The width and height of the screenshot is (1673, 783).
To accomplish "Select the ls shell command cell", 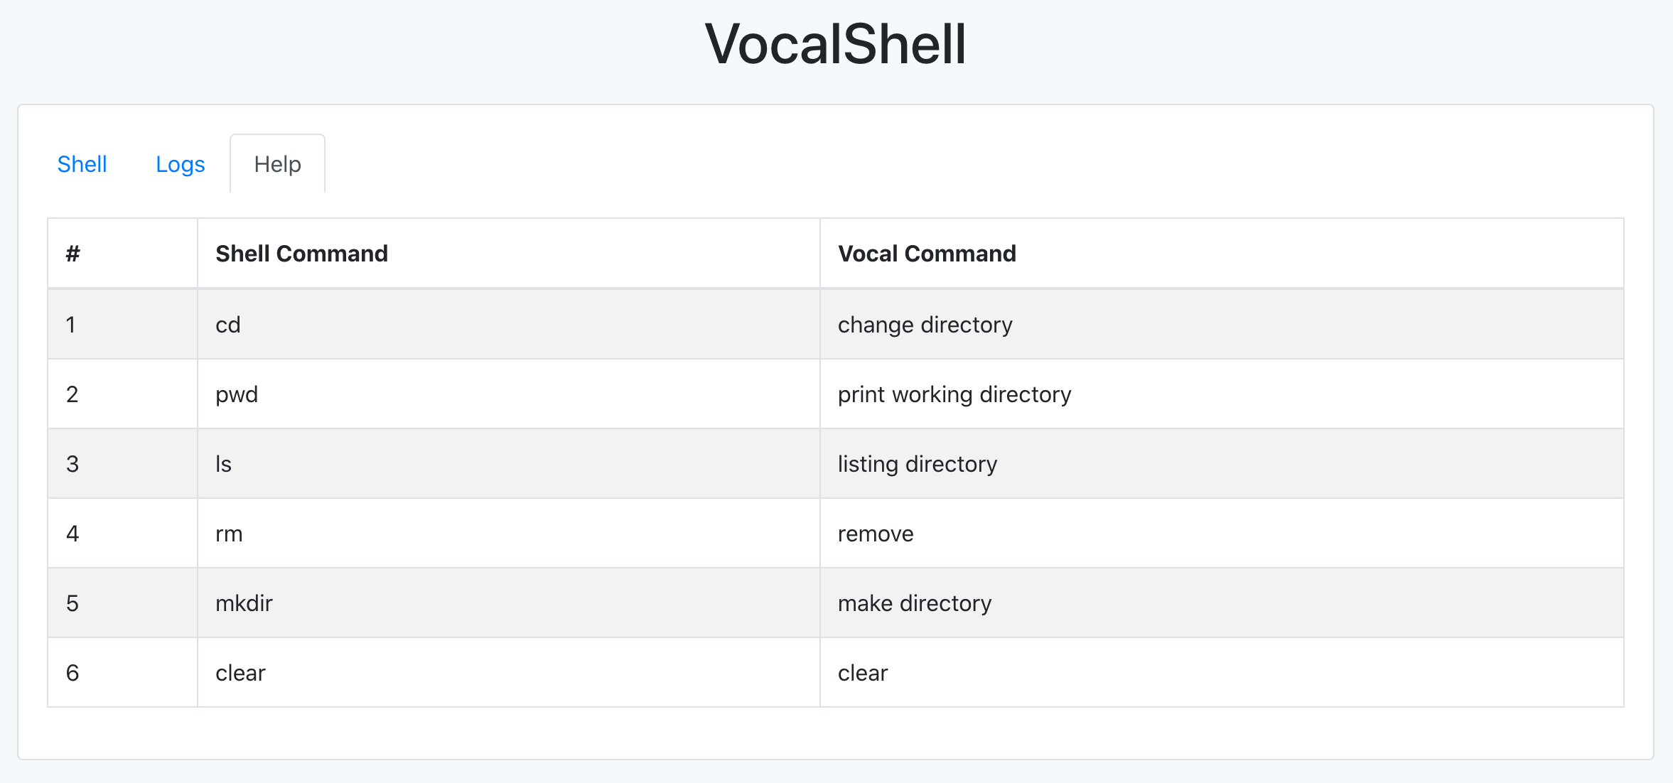I will tap(224, 464).
